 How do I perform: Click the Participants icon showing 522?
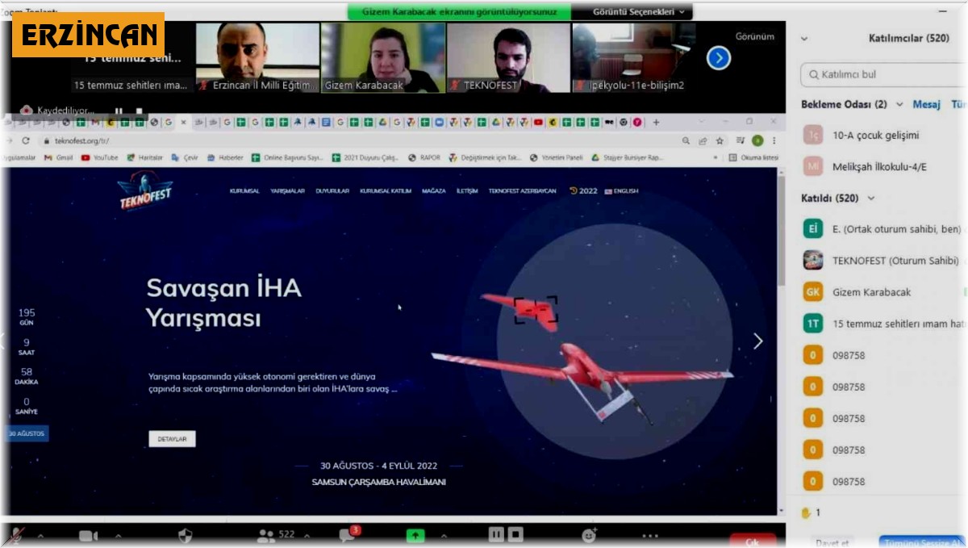pyautogui.click(x=266, y=535)
